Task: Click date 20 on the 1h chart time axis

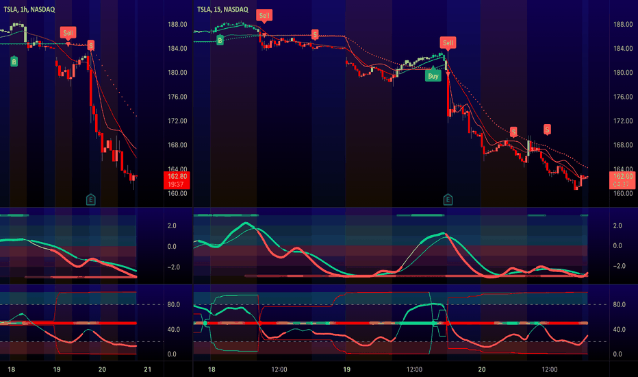Action: pyautogui.click(x=102, y=369)
